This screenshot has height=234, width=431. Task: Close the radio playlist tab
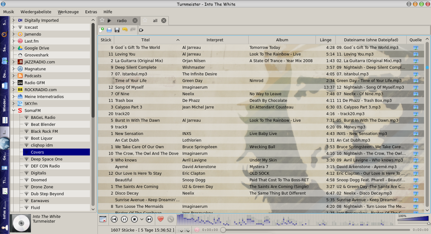click(135, 20)
